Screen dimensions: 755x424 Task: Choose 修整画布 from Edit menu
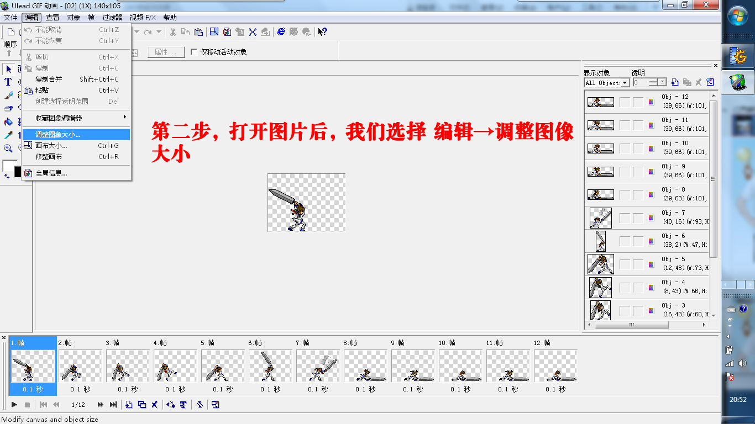(76, 157)
